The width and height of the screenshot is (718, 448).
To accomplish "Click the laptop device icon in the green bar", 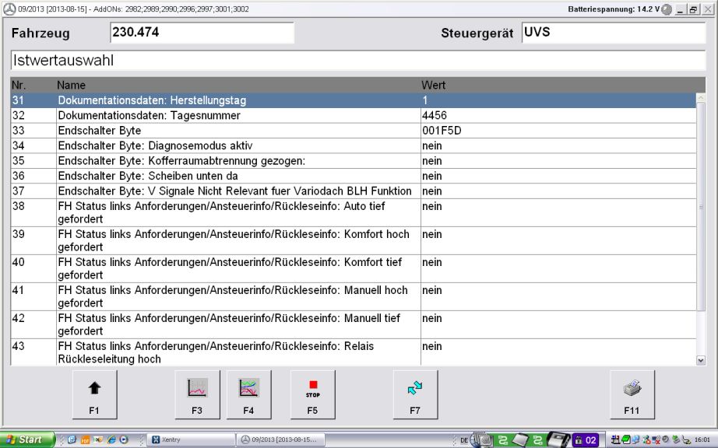I will click(520, 439).
